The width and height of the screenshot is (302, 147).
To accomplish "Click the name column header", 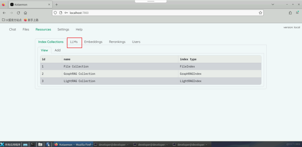I will coord(120,59).
